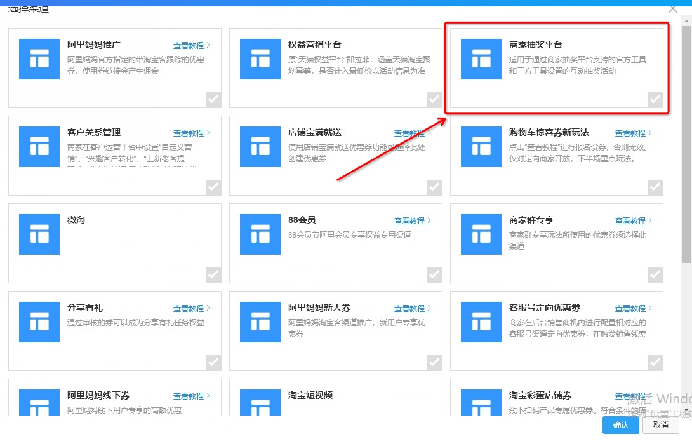Click the 88会员节阿里会员专享权益专用渠道 description
692x446 pixels.
point(350,235)
